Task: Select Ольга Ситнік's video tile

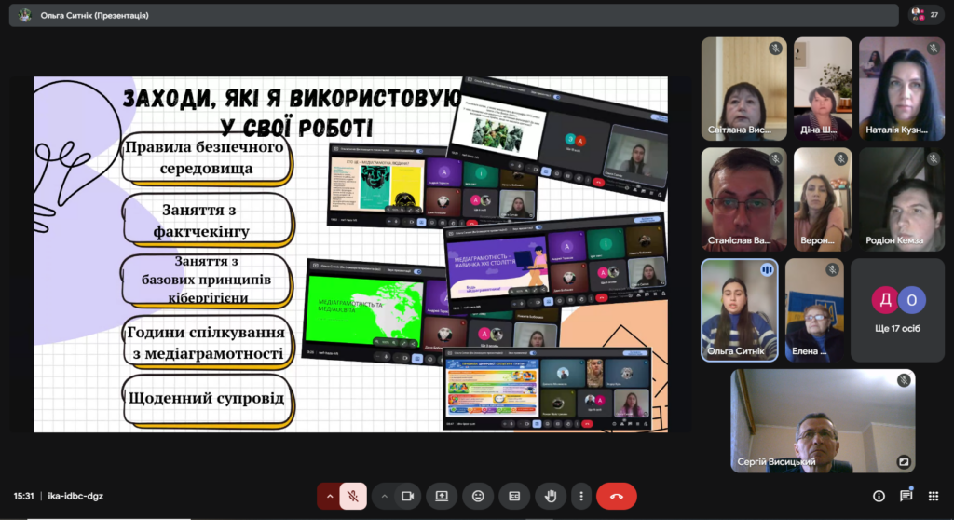Action: [739, 310]
